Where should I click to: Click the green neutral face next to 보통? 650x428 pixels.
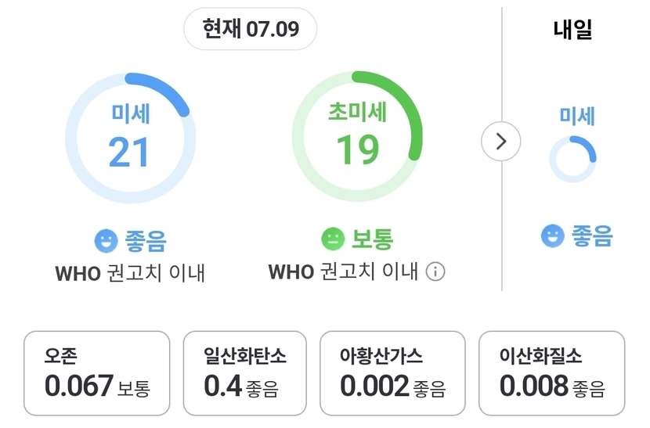pos(333,239)
